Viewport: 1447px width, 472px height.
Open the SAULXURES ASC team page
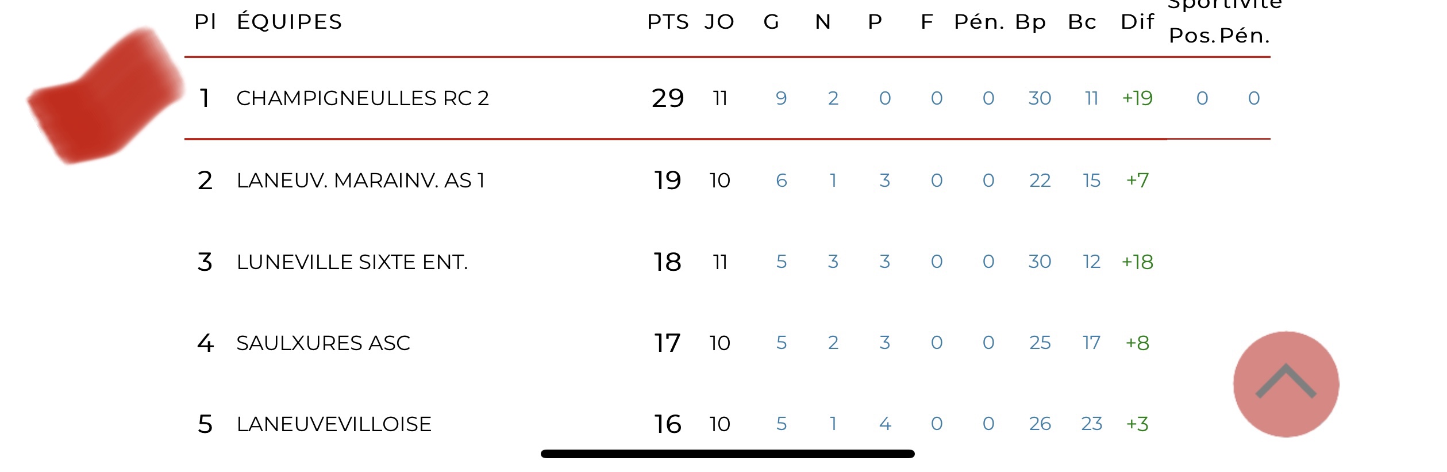pos(323,343)
